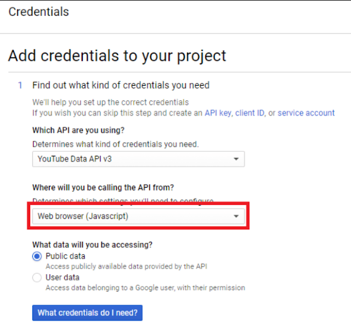Click the API key link
Viewport: 351px width, 325px height.
[218, 113]
